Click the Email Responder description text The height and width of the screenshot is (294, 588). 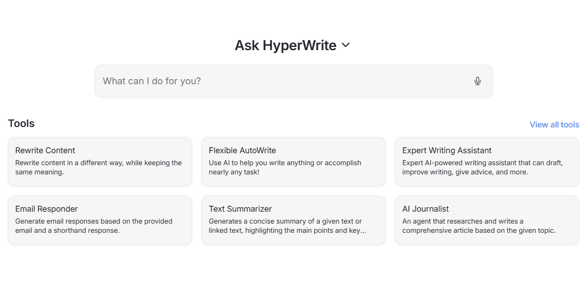pos(94,226)
